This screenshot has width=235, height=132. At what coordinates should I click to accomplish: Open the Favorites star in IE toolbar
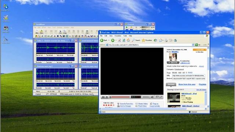(147, 40)
